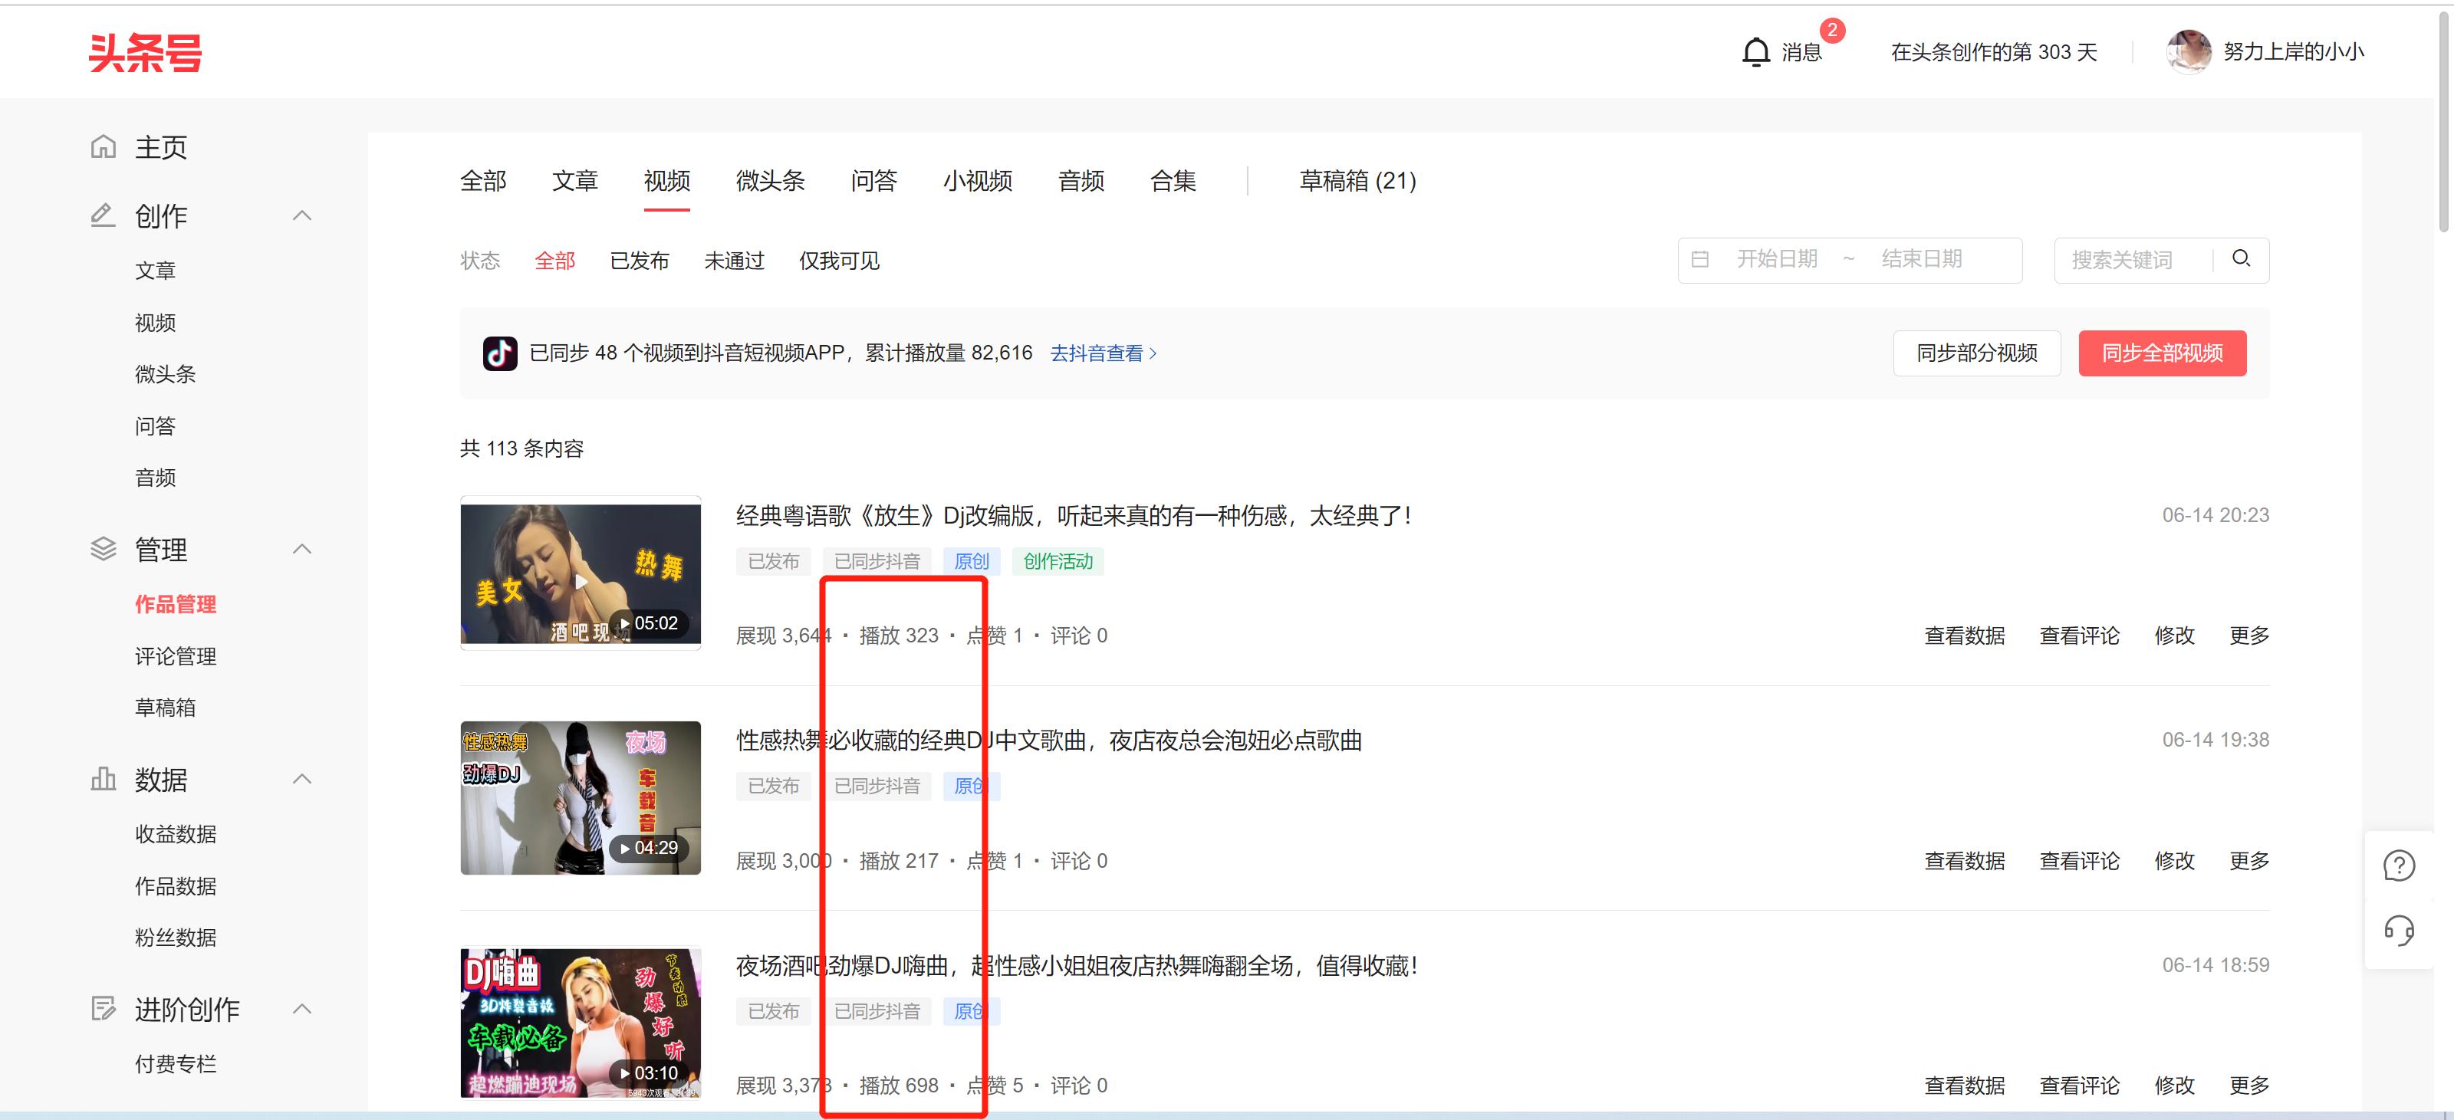
Task: Open the floating question-mark help icon
Action: (2399, 865)
